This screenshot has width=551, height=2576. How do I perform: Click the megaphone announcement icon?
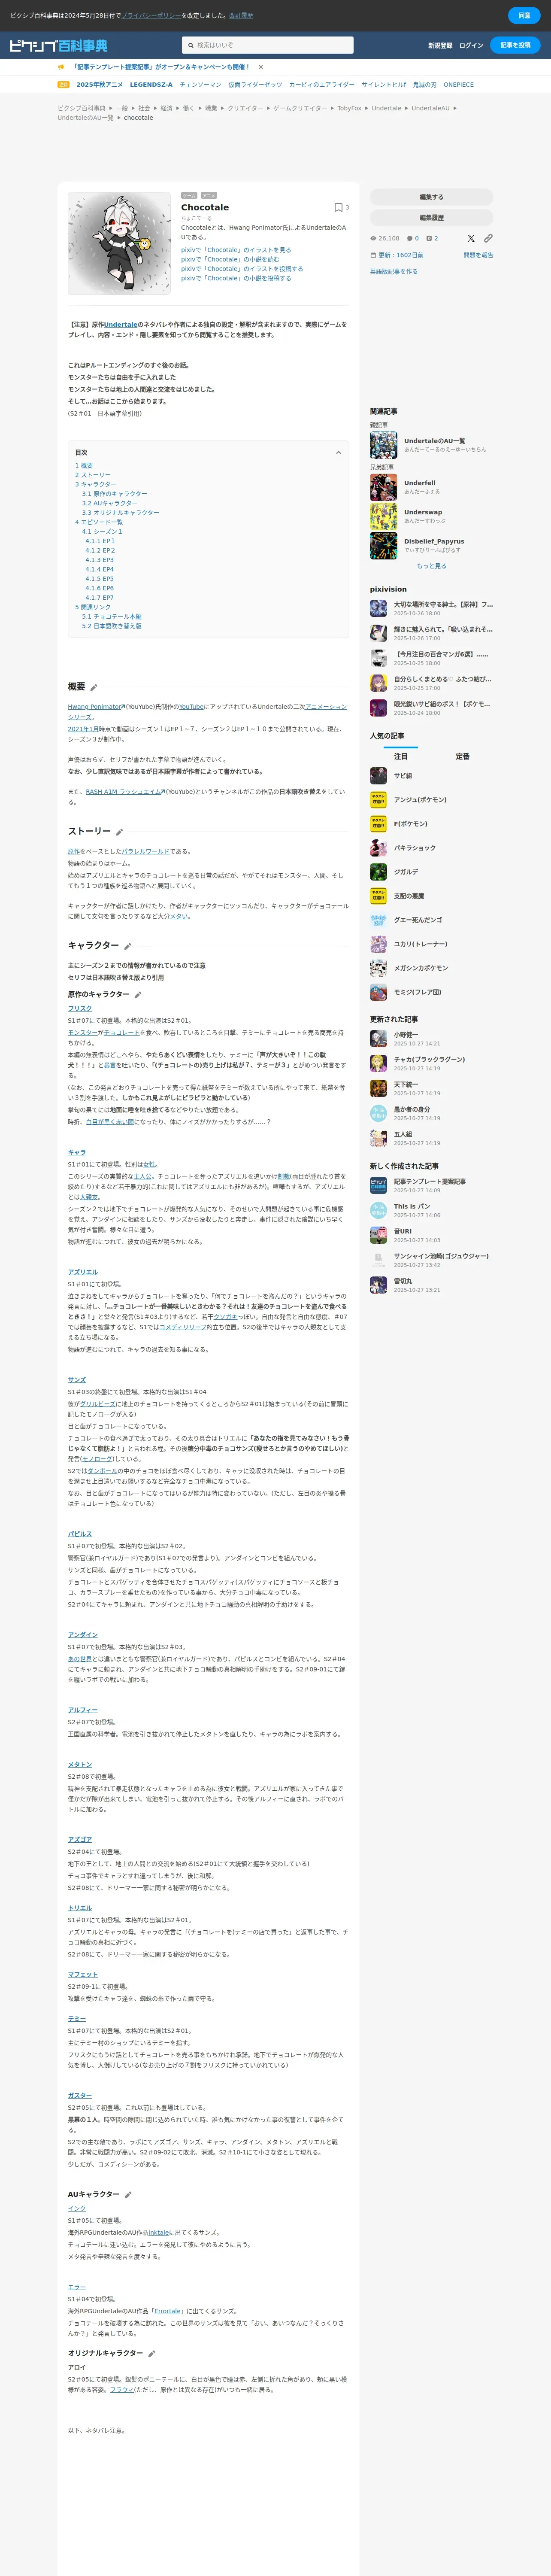tap(62, 67)
